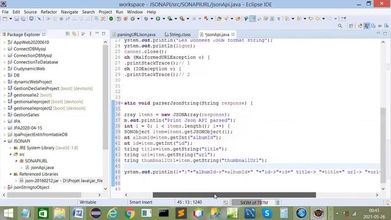Open the New file dropdown arrow
This screenshot has width=391, height=220.
click(x=10, y=19)
